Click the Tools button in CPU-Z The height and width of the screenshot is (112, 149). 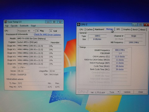tap(112, 92)
